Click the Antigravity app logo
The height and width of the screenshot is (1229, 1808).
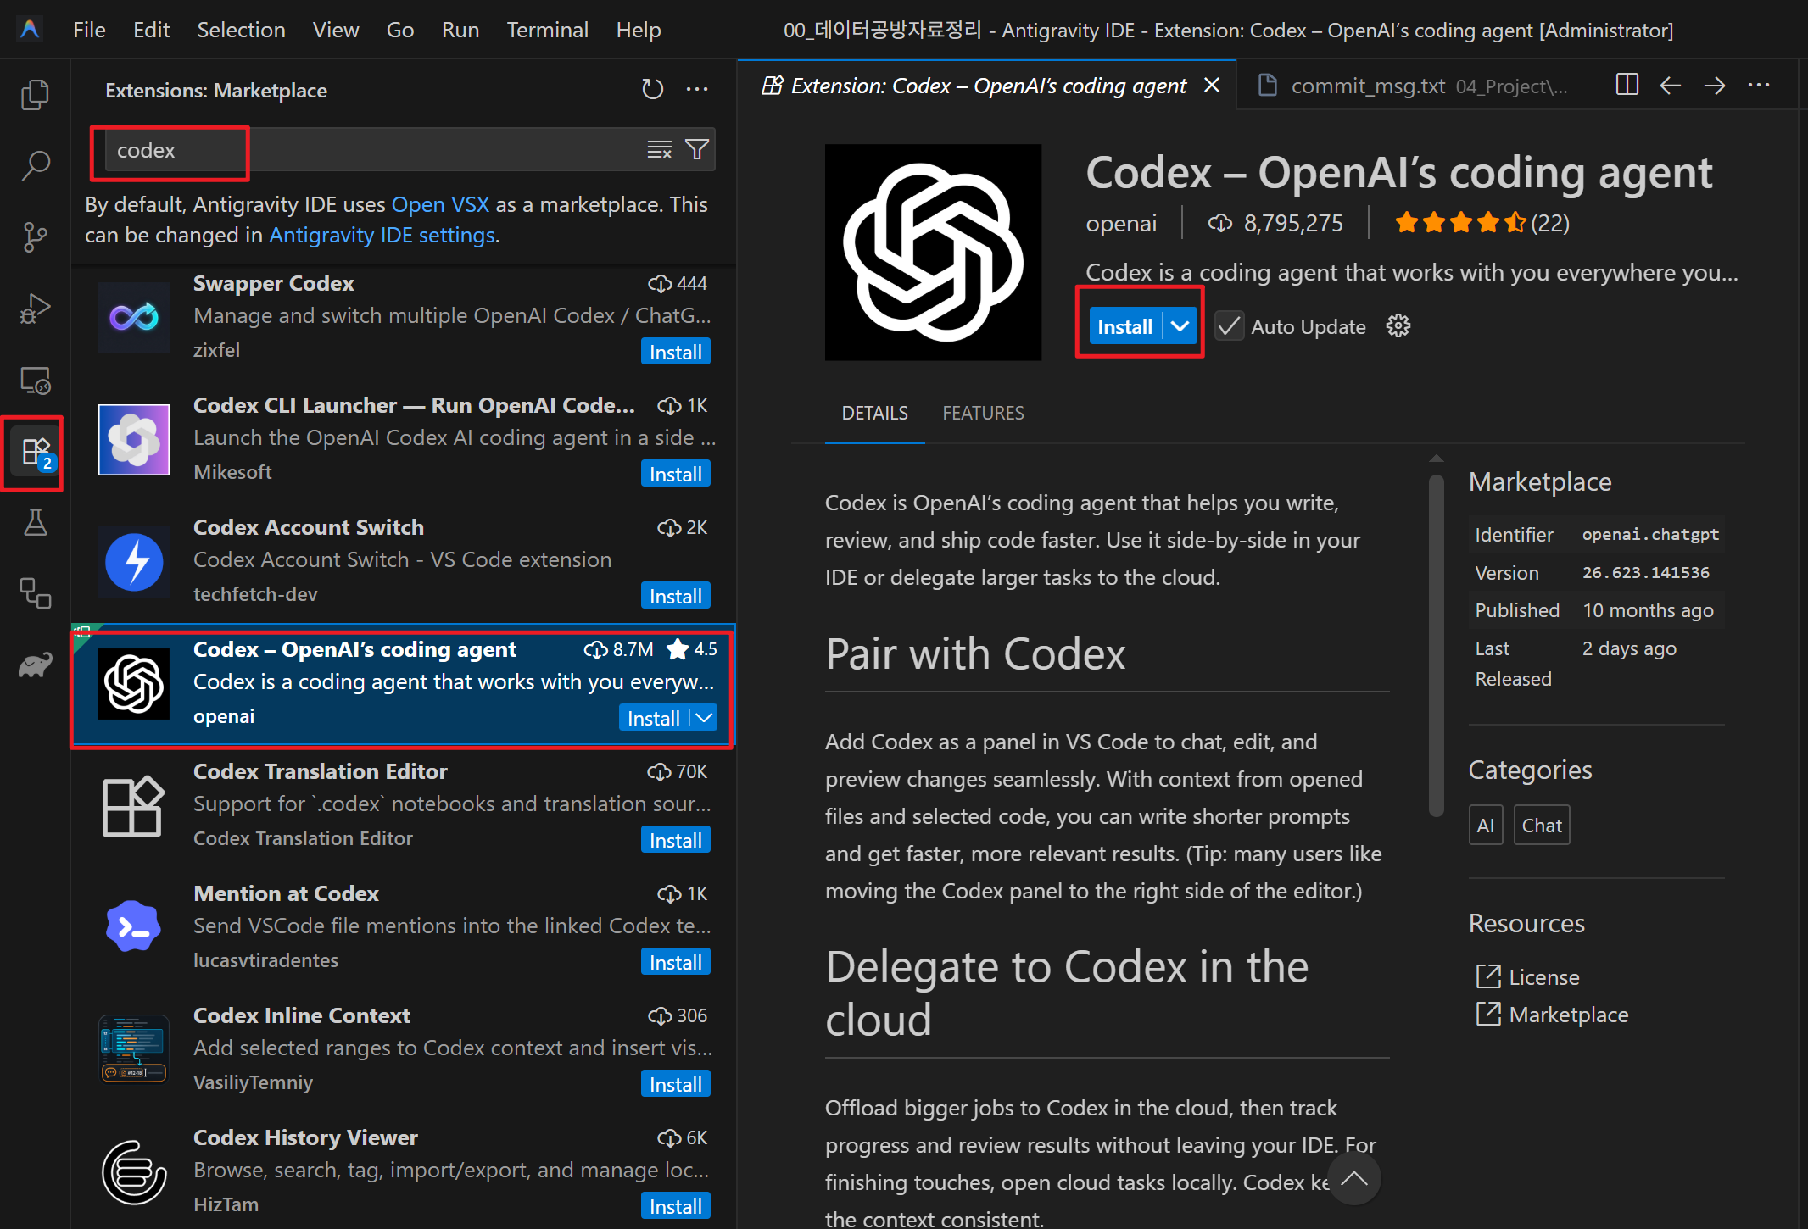[x=30, y=30]
